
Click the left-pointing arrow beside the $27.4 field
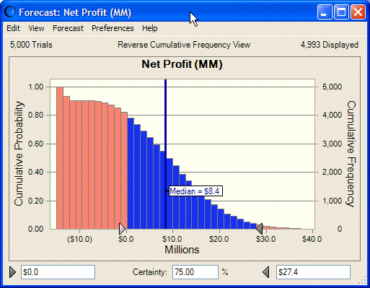coord(265,272)
